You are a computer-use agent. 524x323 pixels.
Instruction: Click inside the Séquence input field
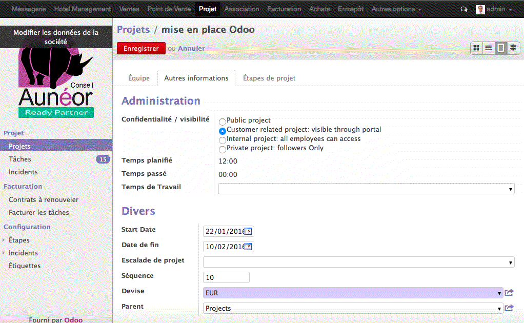(226, 277)
